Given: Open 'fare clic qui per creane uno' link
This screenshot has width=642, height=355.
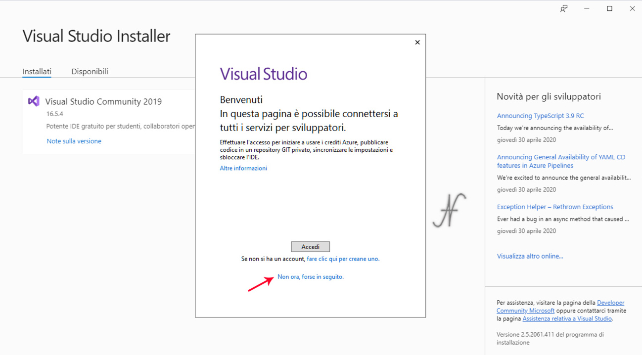Looking at the screenshot, I should 343,259.
